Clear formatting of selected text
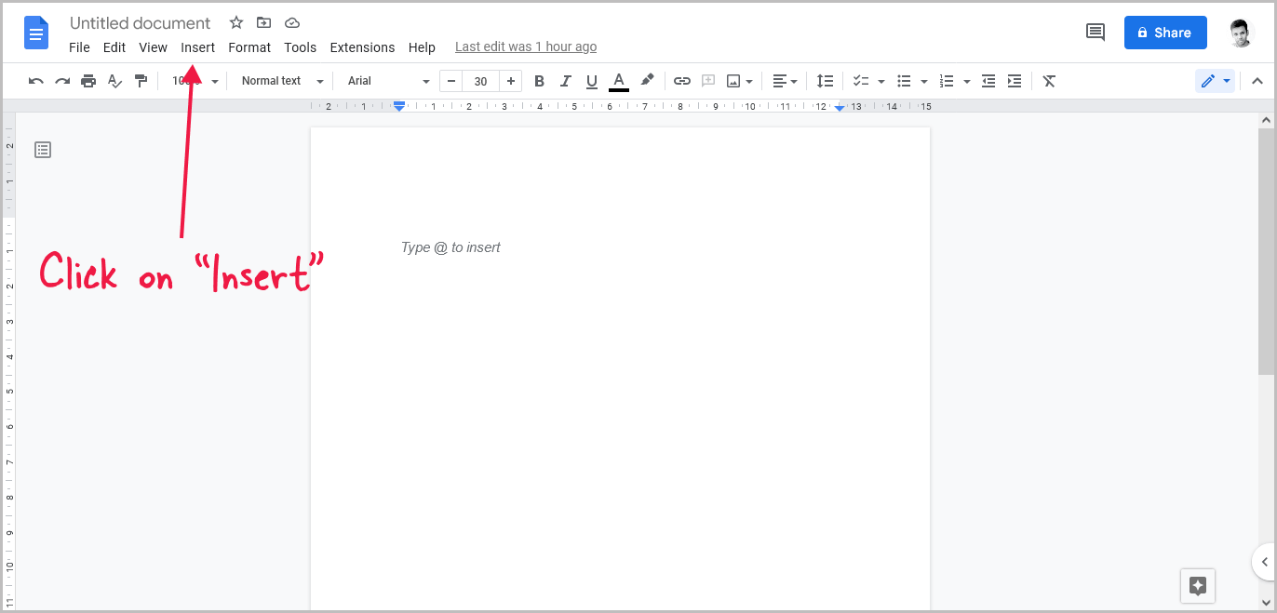1277x613 pixels. (x=1049, y=81)
